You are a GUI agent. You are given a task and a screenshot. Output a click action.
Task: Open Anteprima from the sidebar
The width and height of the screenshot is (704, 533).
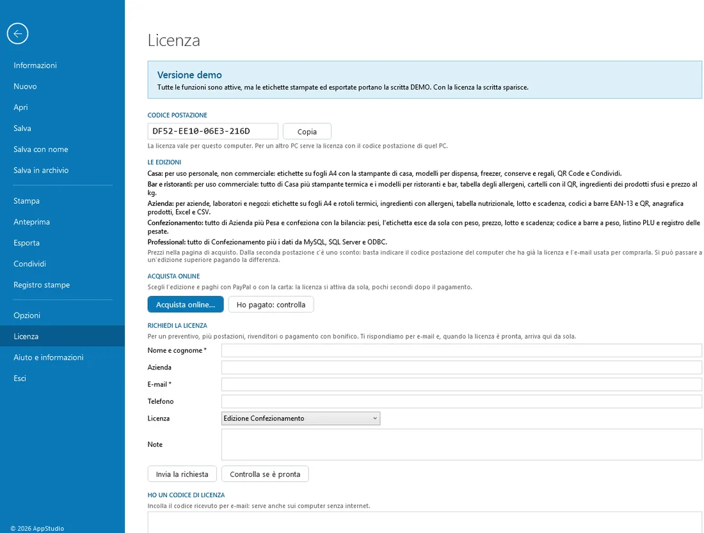point(63,222)
